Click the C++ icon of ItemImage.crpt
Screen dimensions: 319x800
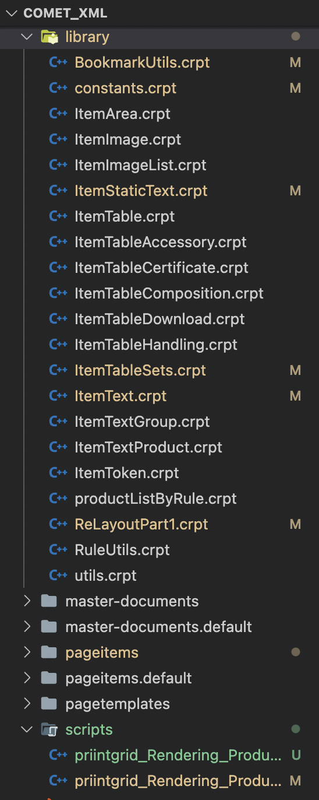tap(58, 139)
